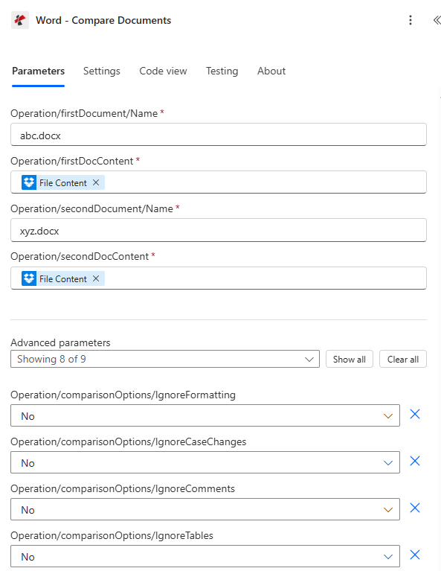Click the File Content token in secondDocContent
Image resolution: width=441 pixels, height=571 pixels.
coord(63,278)
